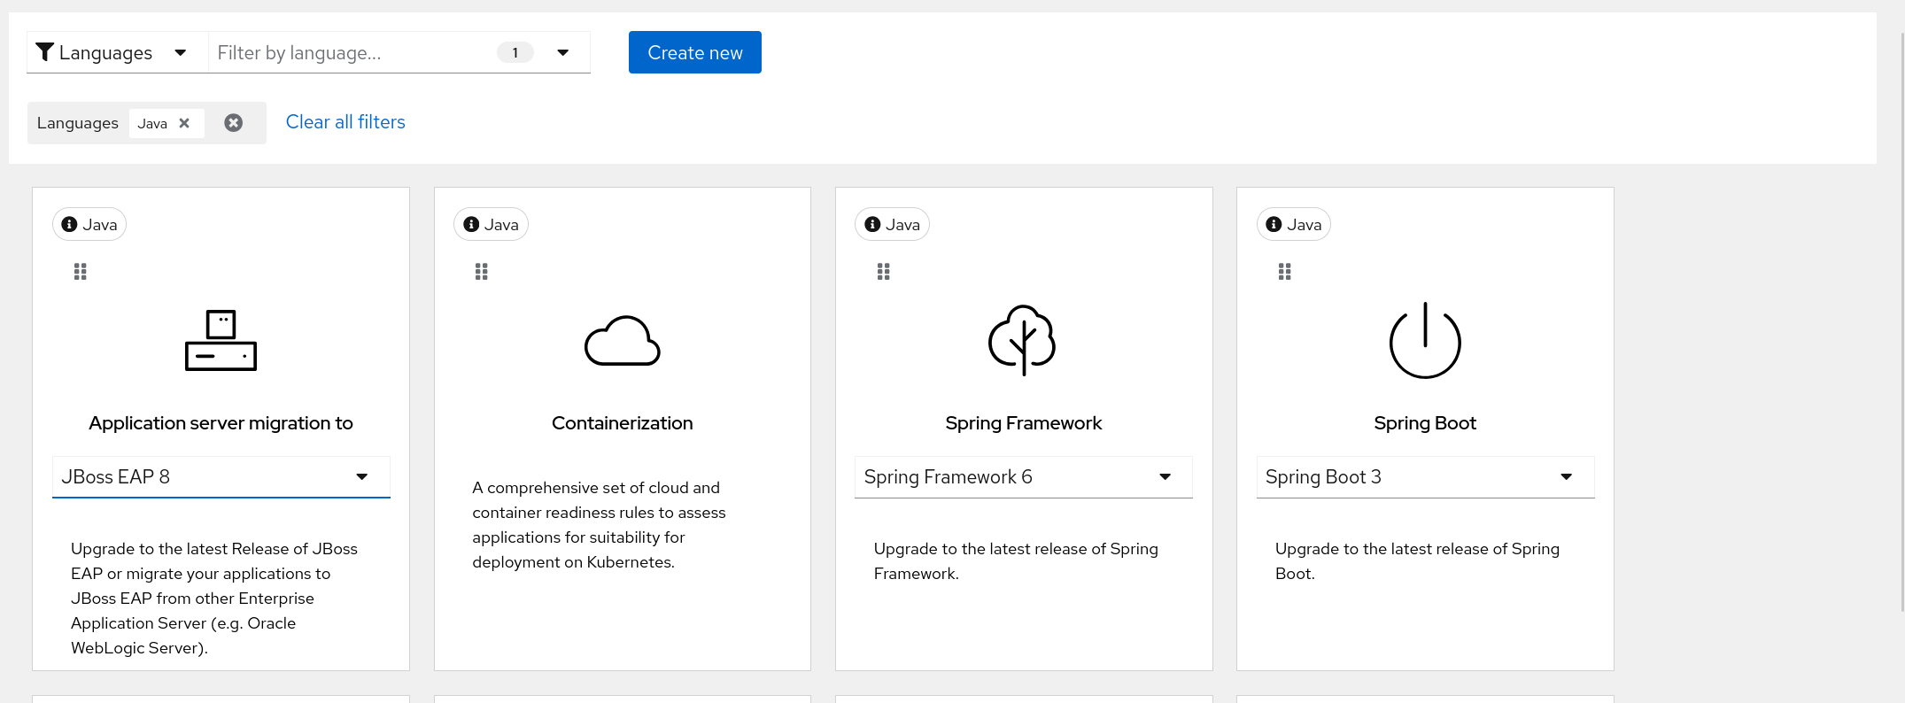Click the drag handle on the application server migration card

click(81, 272)
